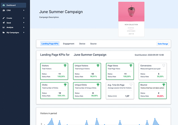Click the strawberry New Collection campaign thumbnail
Image resolution: width=178 pixels, height=125 pixels.
(131, 19)
